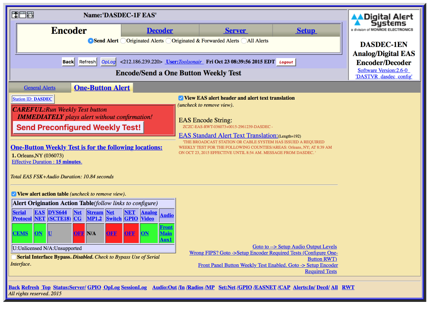Click the Audio column header link
Image resolution: width=438 pixels, height=313 pixels.
[167, 215]
